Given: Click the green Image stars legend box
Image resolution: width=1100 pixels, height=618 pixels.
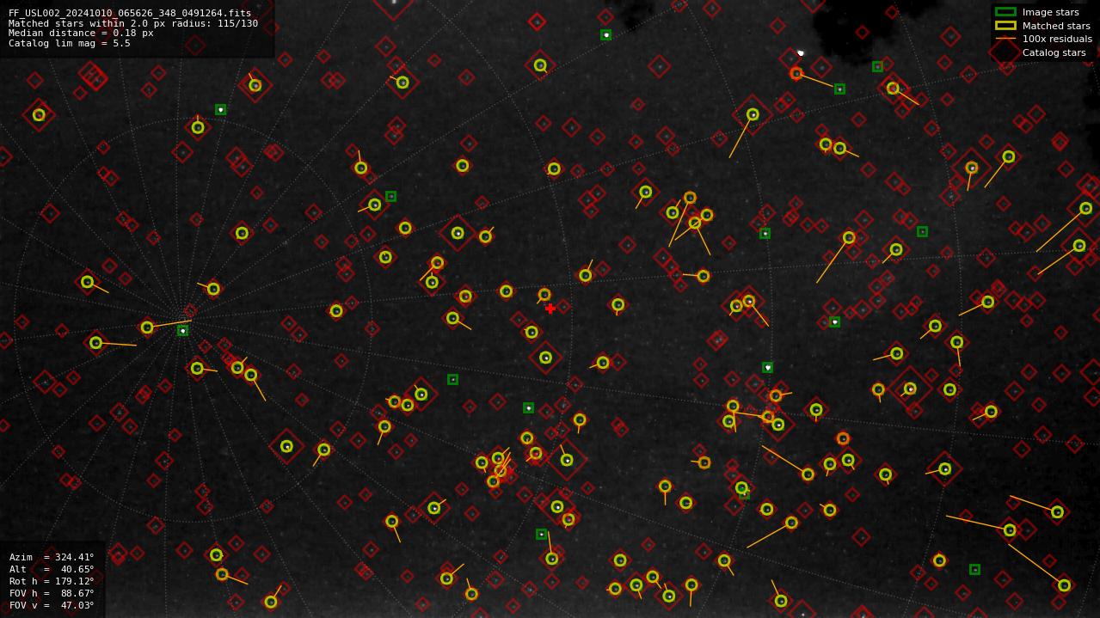Looking at the screenshot, I should pyautogui.click(x=1005, y=12).
